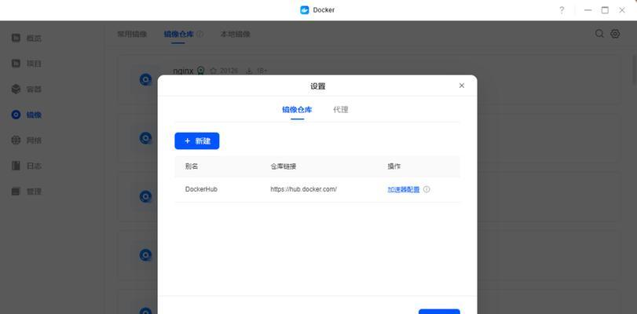This screenshot has width=637, height=314.
Task: Click the 别名 column header
Action: (x=192, y=166)
